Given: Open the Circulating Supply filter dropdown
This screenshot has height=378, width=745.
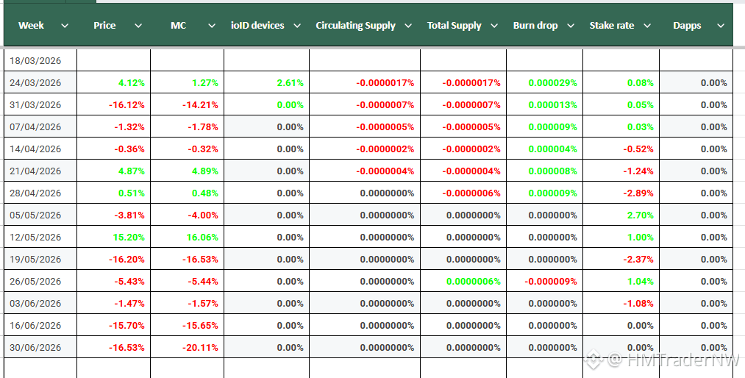Looking at the screenshot, I should tap(408, 26).
